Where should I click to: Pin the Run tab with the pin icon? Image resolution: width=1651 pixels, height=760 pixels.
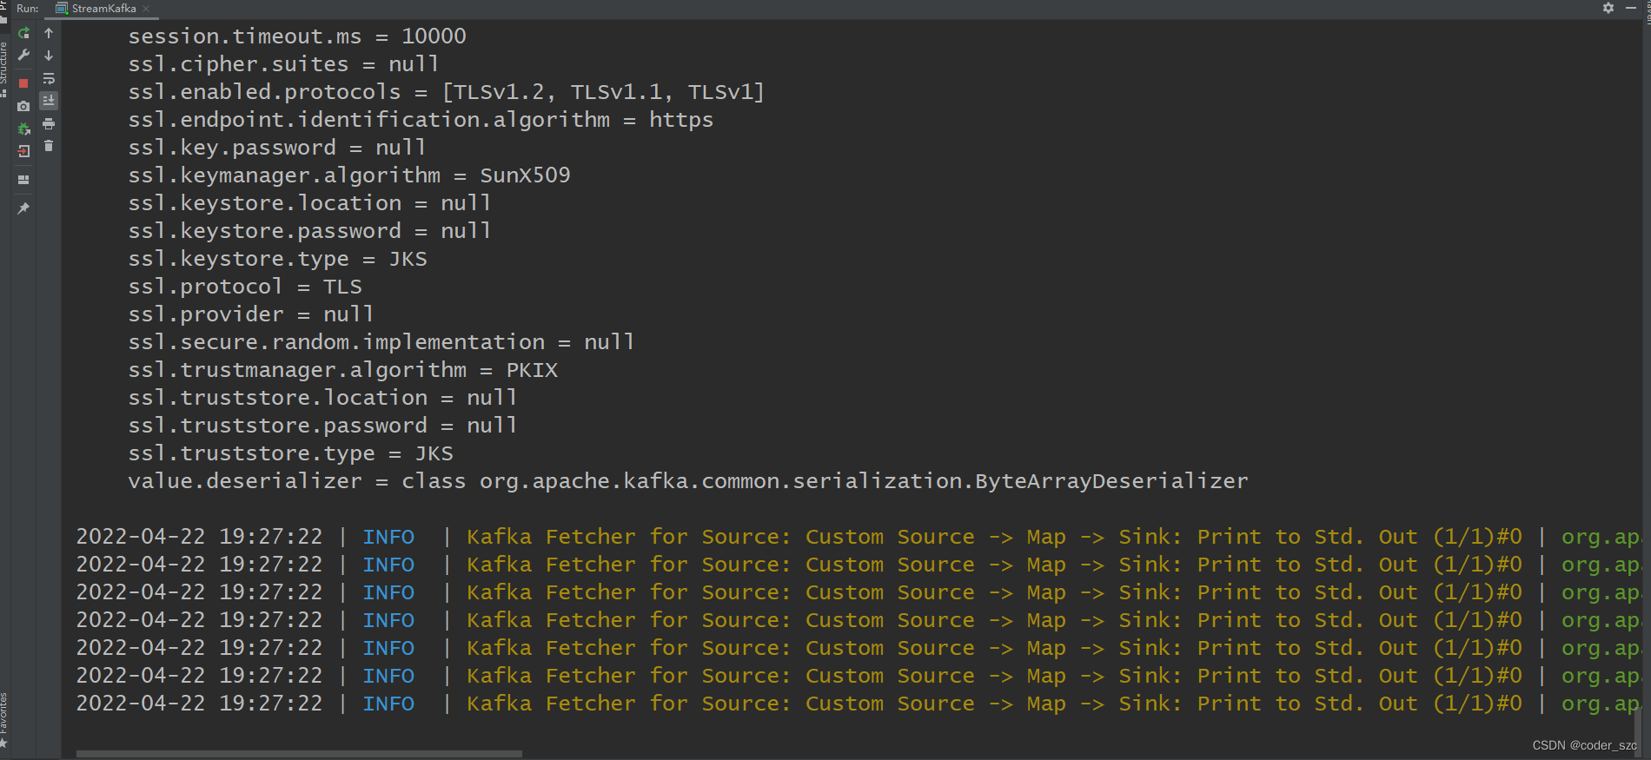click(23, 208)
